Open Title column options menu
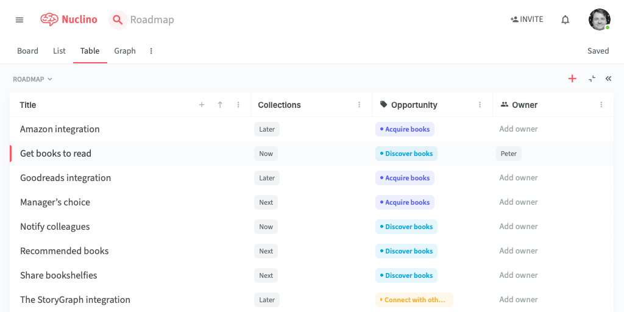The image size is (624, 312). 238,105
